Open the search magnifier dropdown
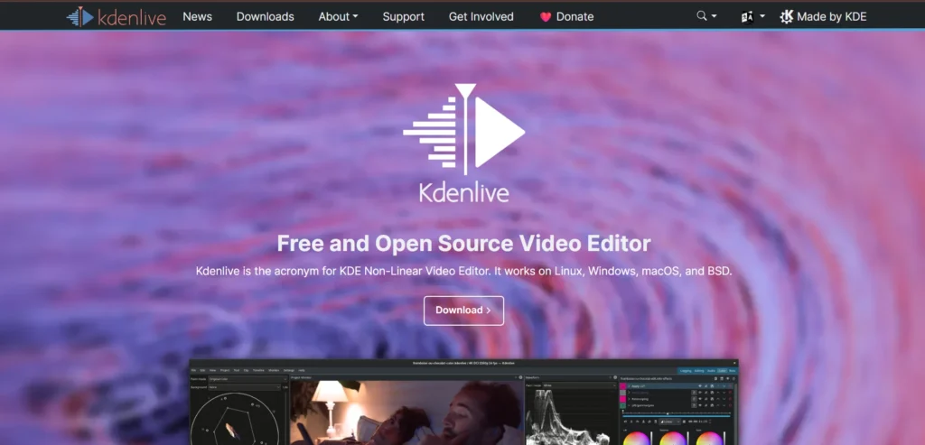 [706, 16]
